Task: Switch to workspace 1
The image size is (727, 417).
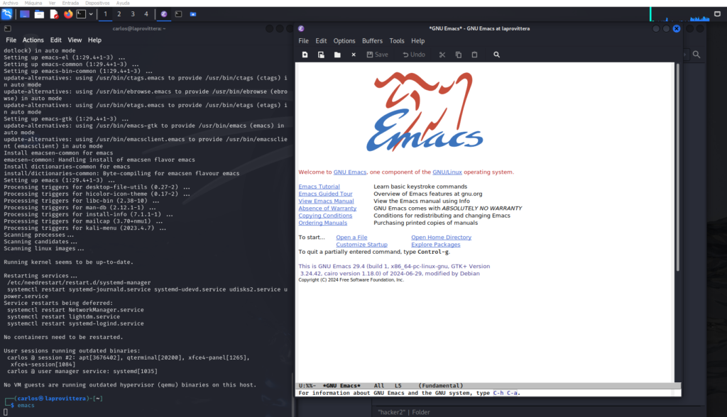Action: [x=105, y=14]
